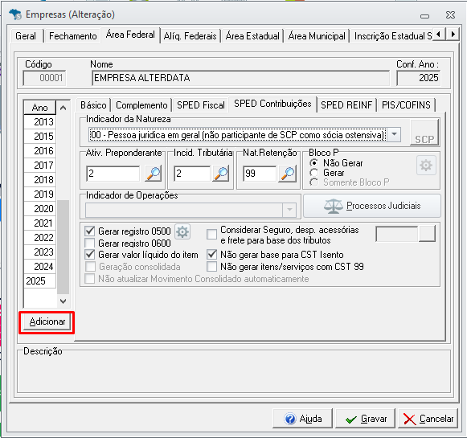
Task: Select the Não Gerar radio option
Action: [x=313, y=163]
